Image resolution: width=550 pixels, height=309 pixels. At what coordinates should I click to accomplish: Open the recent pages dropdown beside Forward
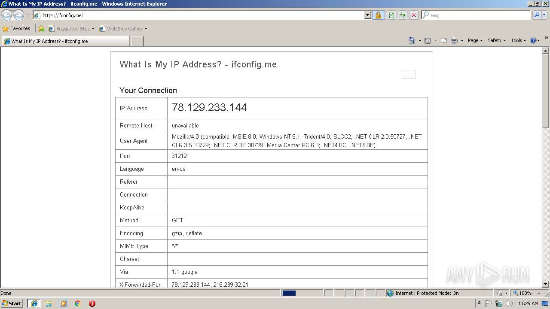pyautogui.click(x=28, y=15)
